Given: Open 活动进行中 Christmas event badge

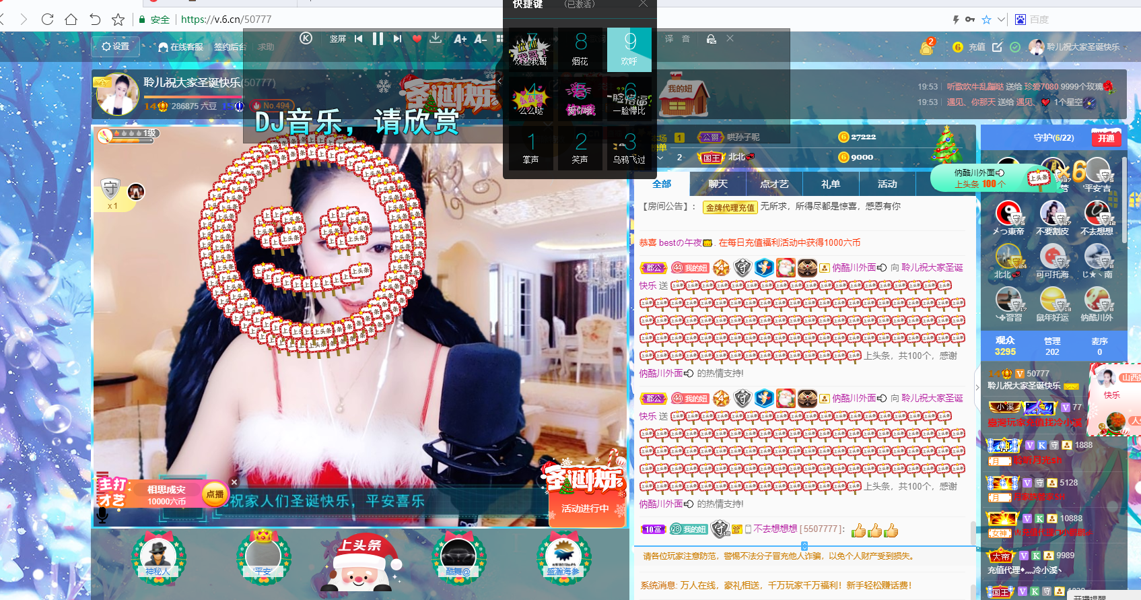Looking at the screenshot, I should coord(585,508).
